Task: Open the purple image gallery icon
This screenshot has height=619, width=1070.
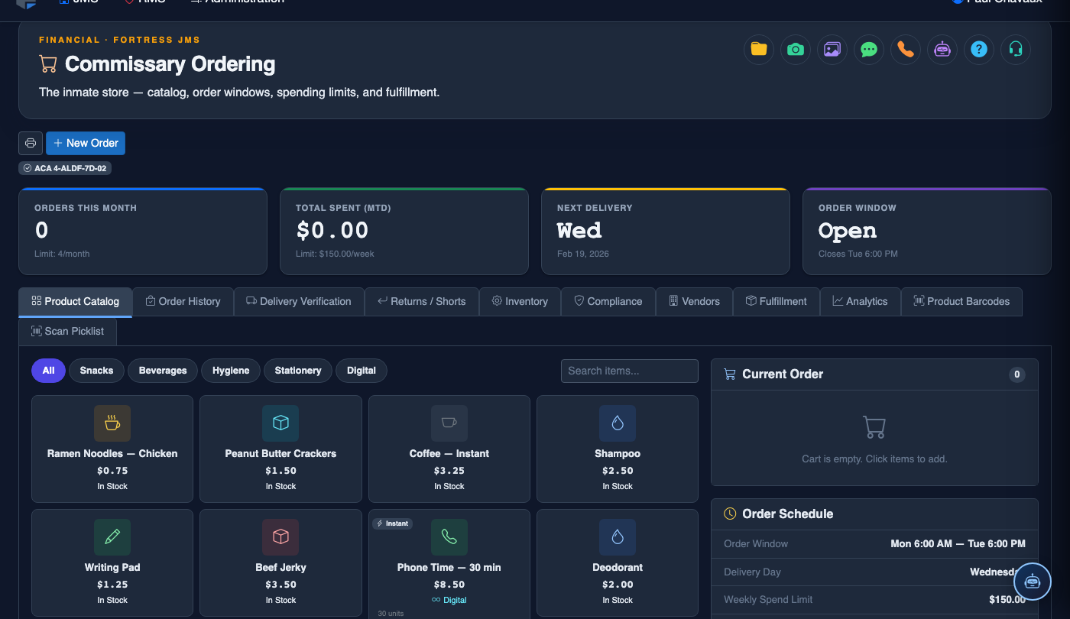Action: pyautogui.click(x=832, y=50)
